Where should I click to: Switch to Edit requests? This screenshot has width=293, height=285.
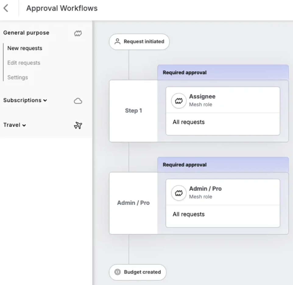[x=24, y=63]
